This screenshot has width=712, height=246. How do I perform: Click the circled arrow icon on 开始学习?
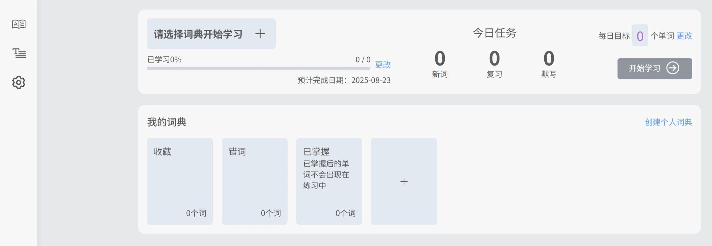click(x=673, y=68)
